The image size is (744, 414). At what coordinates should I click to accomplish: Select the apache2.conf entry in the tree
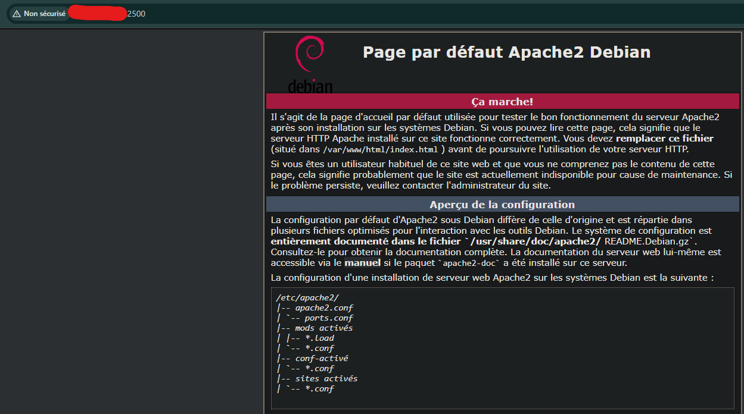tap(323, 308)
